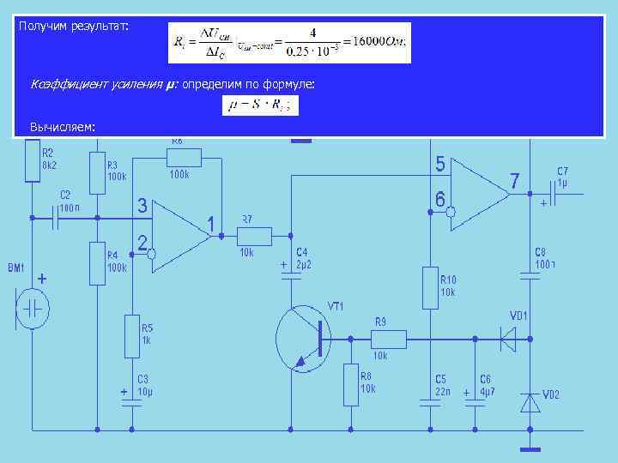Viewport: 618px width, 463px height.
Task: Click the ground symbol below VD2
Action: coord(530,449)
